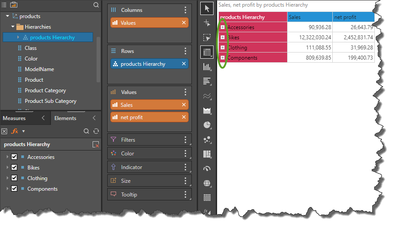Expand the Bikes row in the grid
The width and height of the screenshot is (393, 226).
[223, 38]
